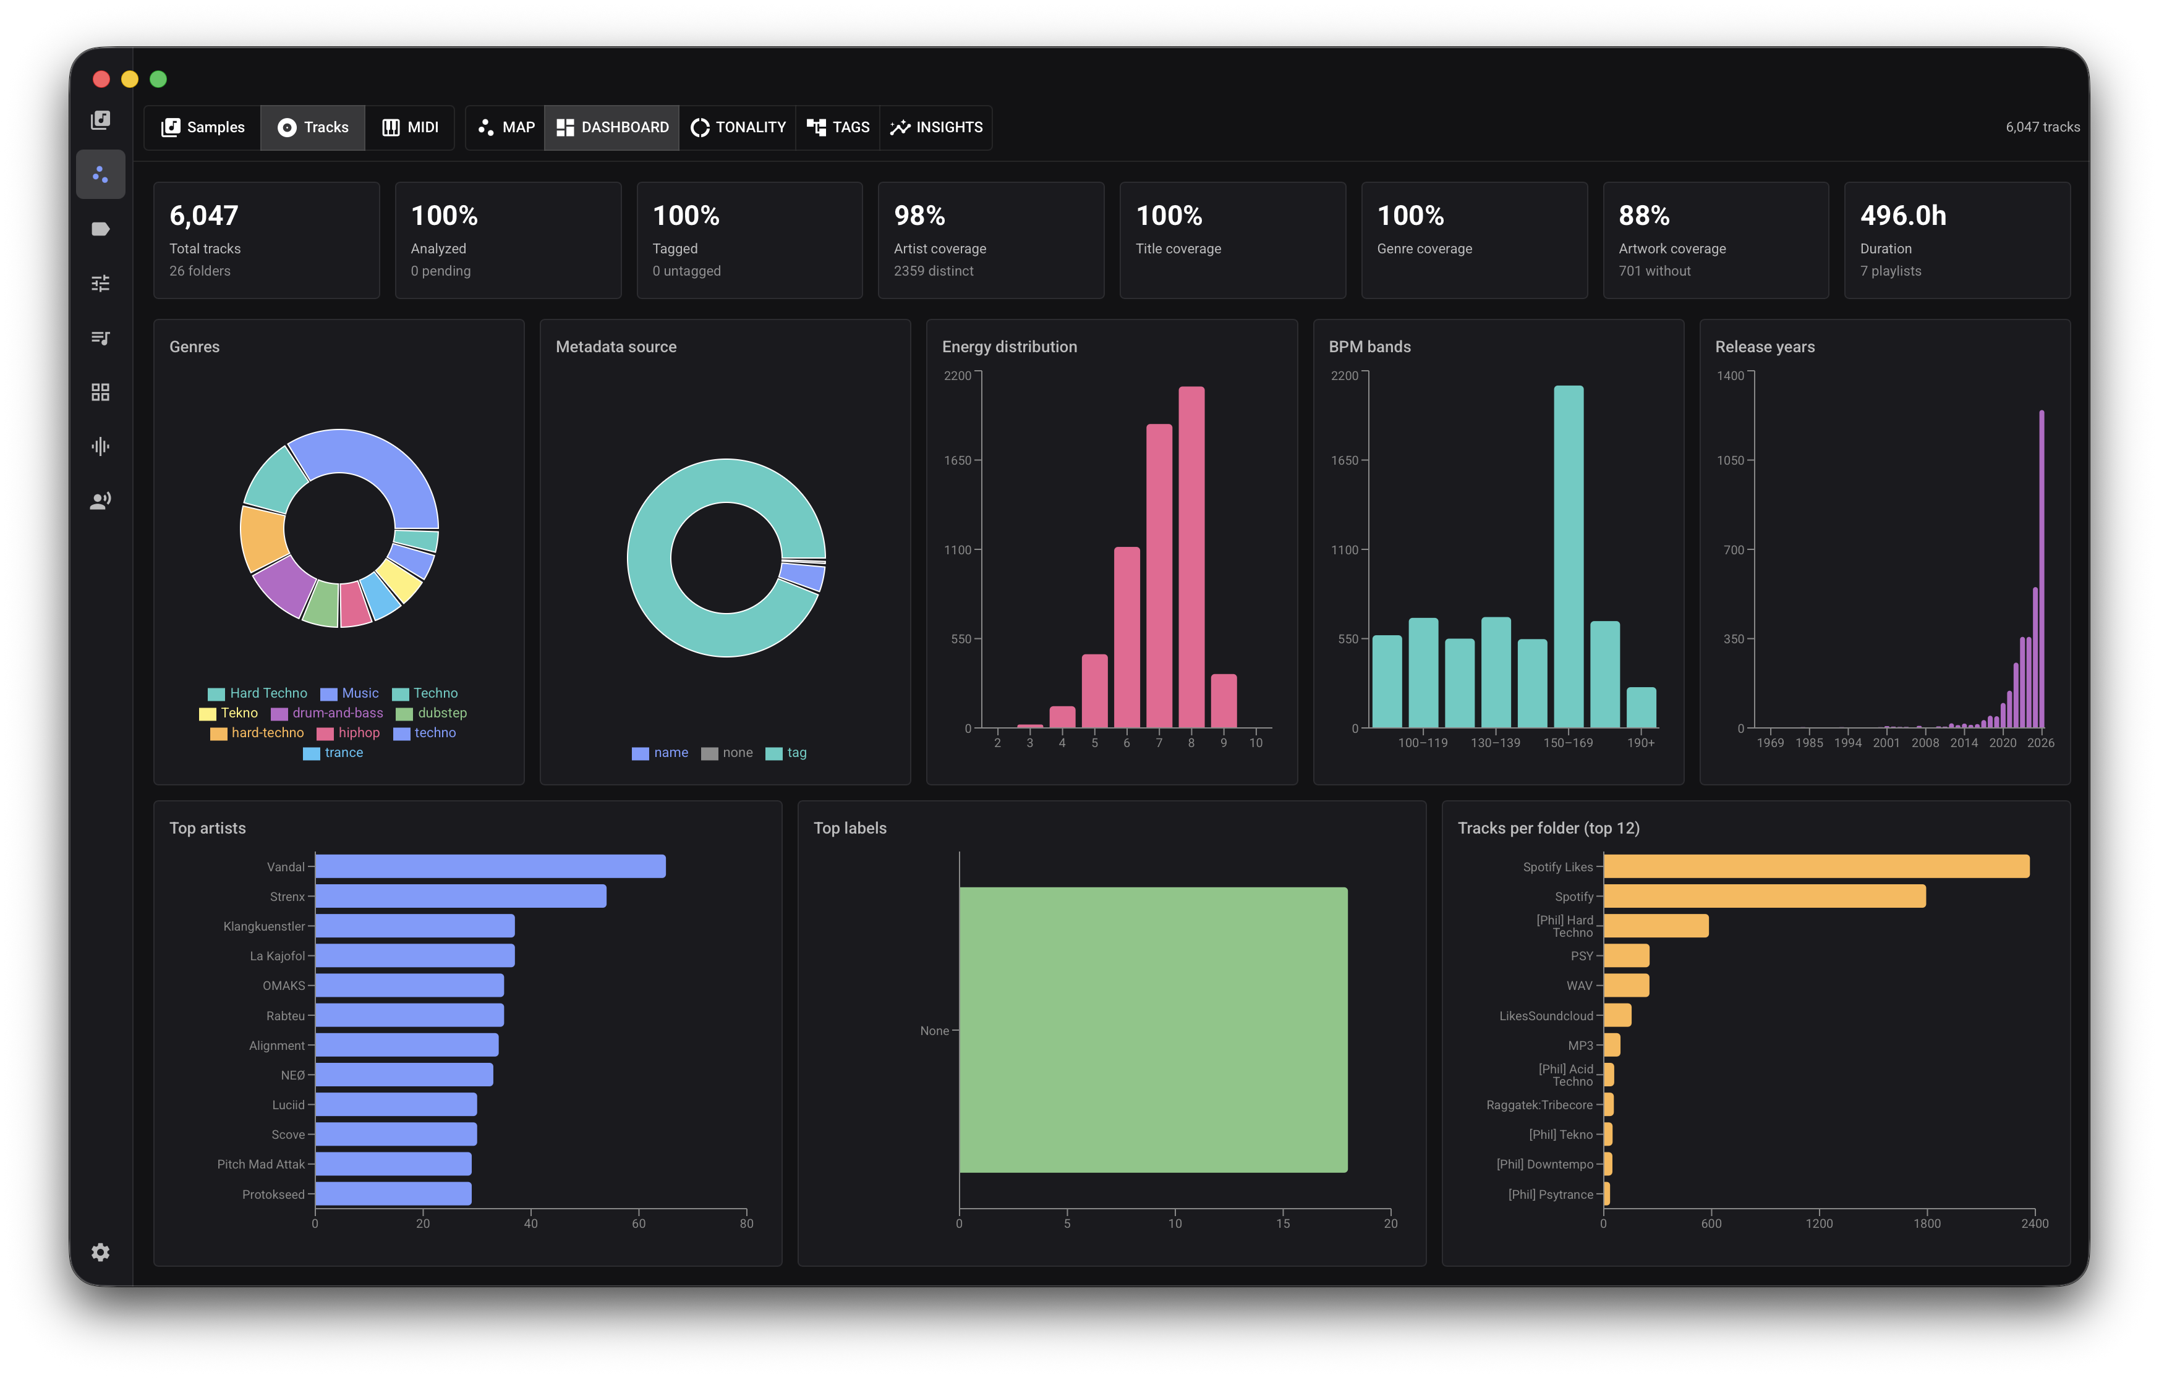
Task: Open settings gear in the sidebar
Action: pos(100,1252)
